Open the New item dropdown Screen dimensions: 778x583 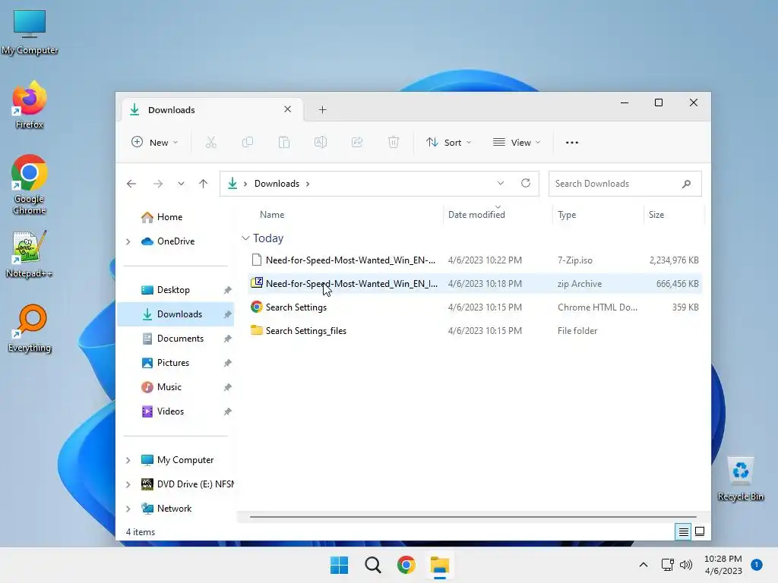155,143
